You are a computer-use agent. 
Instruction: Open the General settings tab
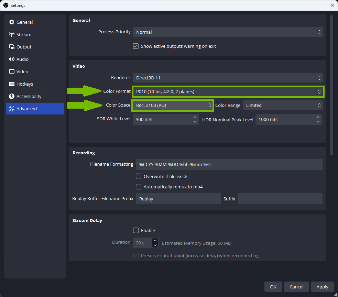coord(35,22)
